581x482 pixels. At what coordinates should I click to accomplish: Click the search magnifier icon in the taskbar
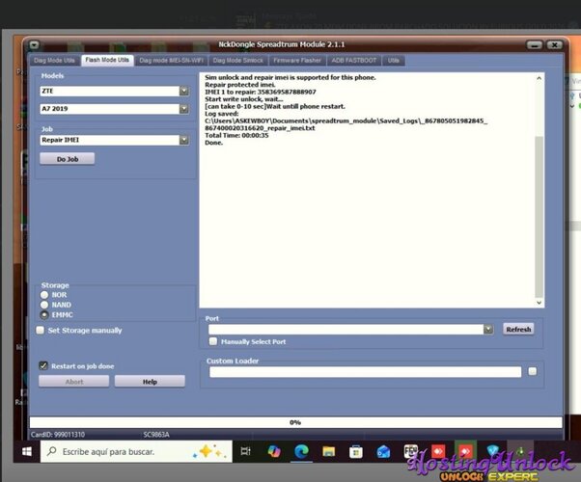[52, 451]
